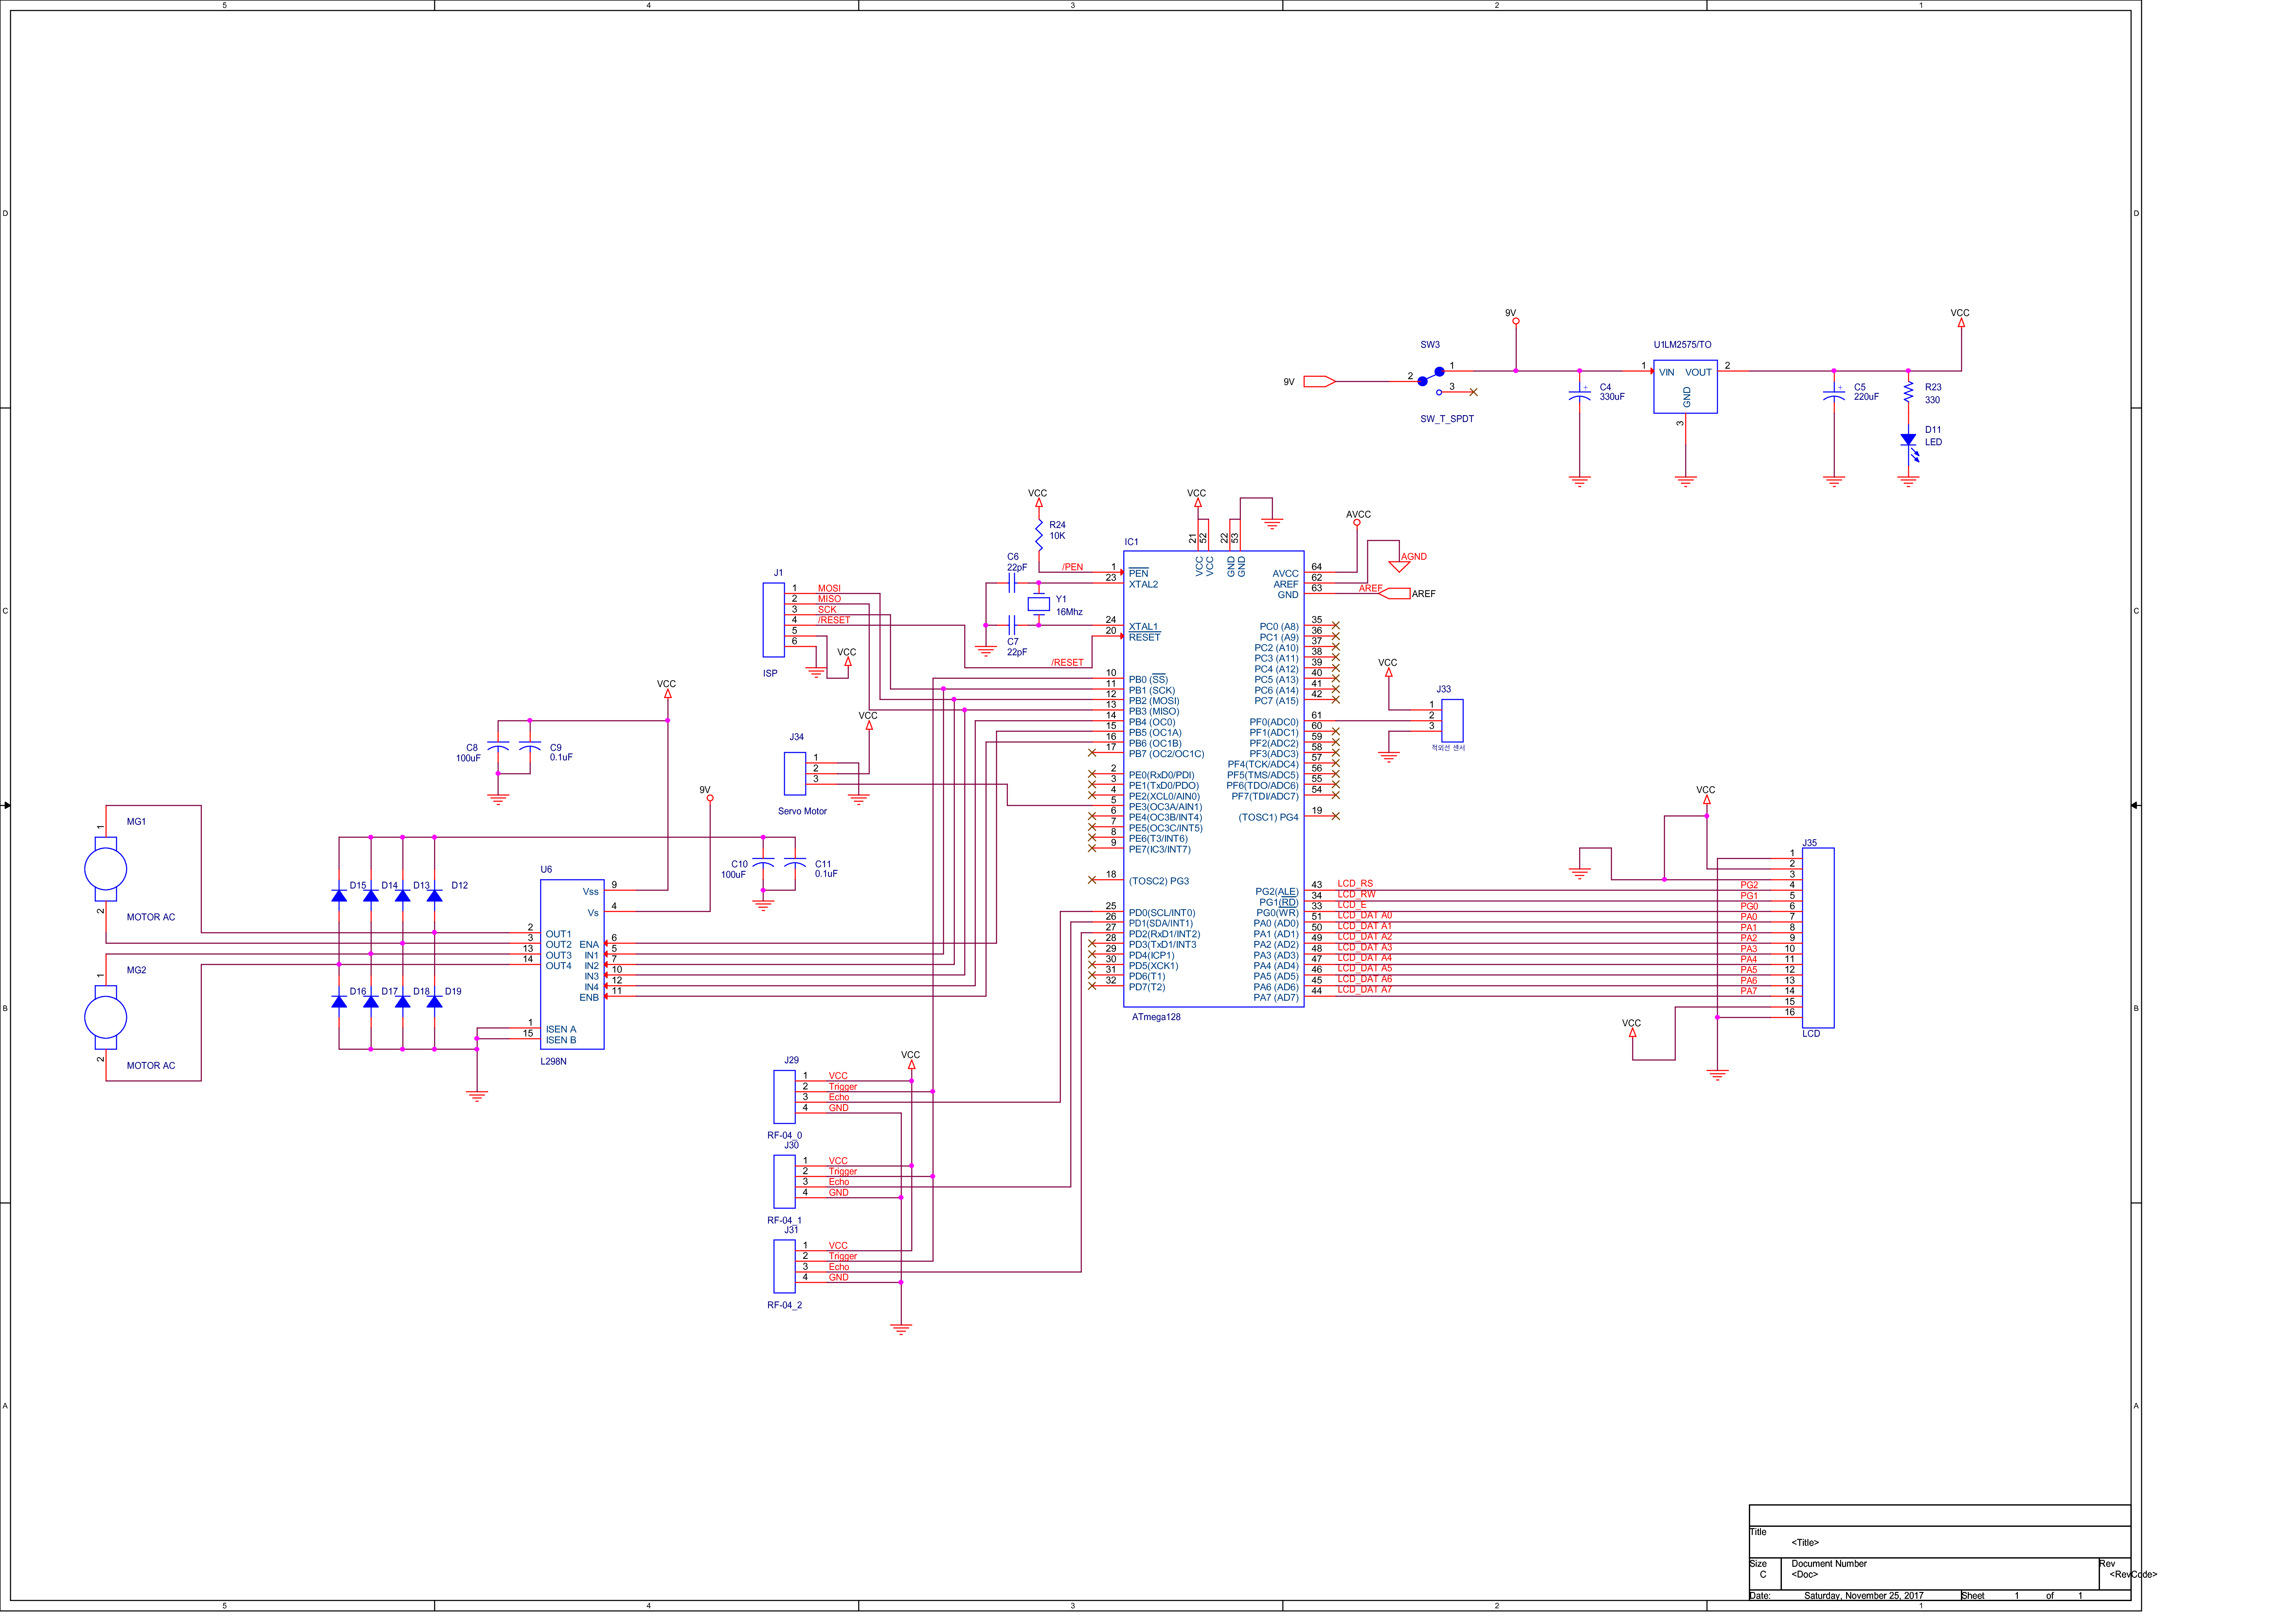
Task: Click the 'SW_T_SPDT' label
Action: (x=1447, y=419)
